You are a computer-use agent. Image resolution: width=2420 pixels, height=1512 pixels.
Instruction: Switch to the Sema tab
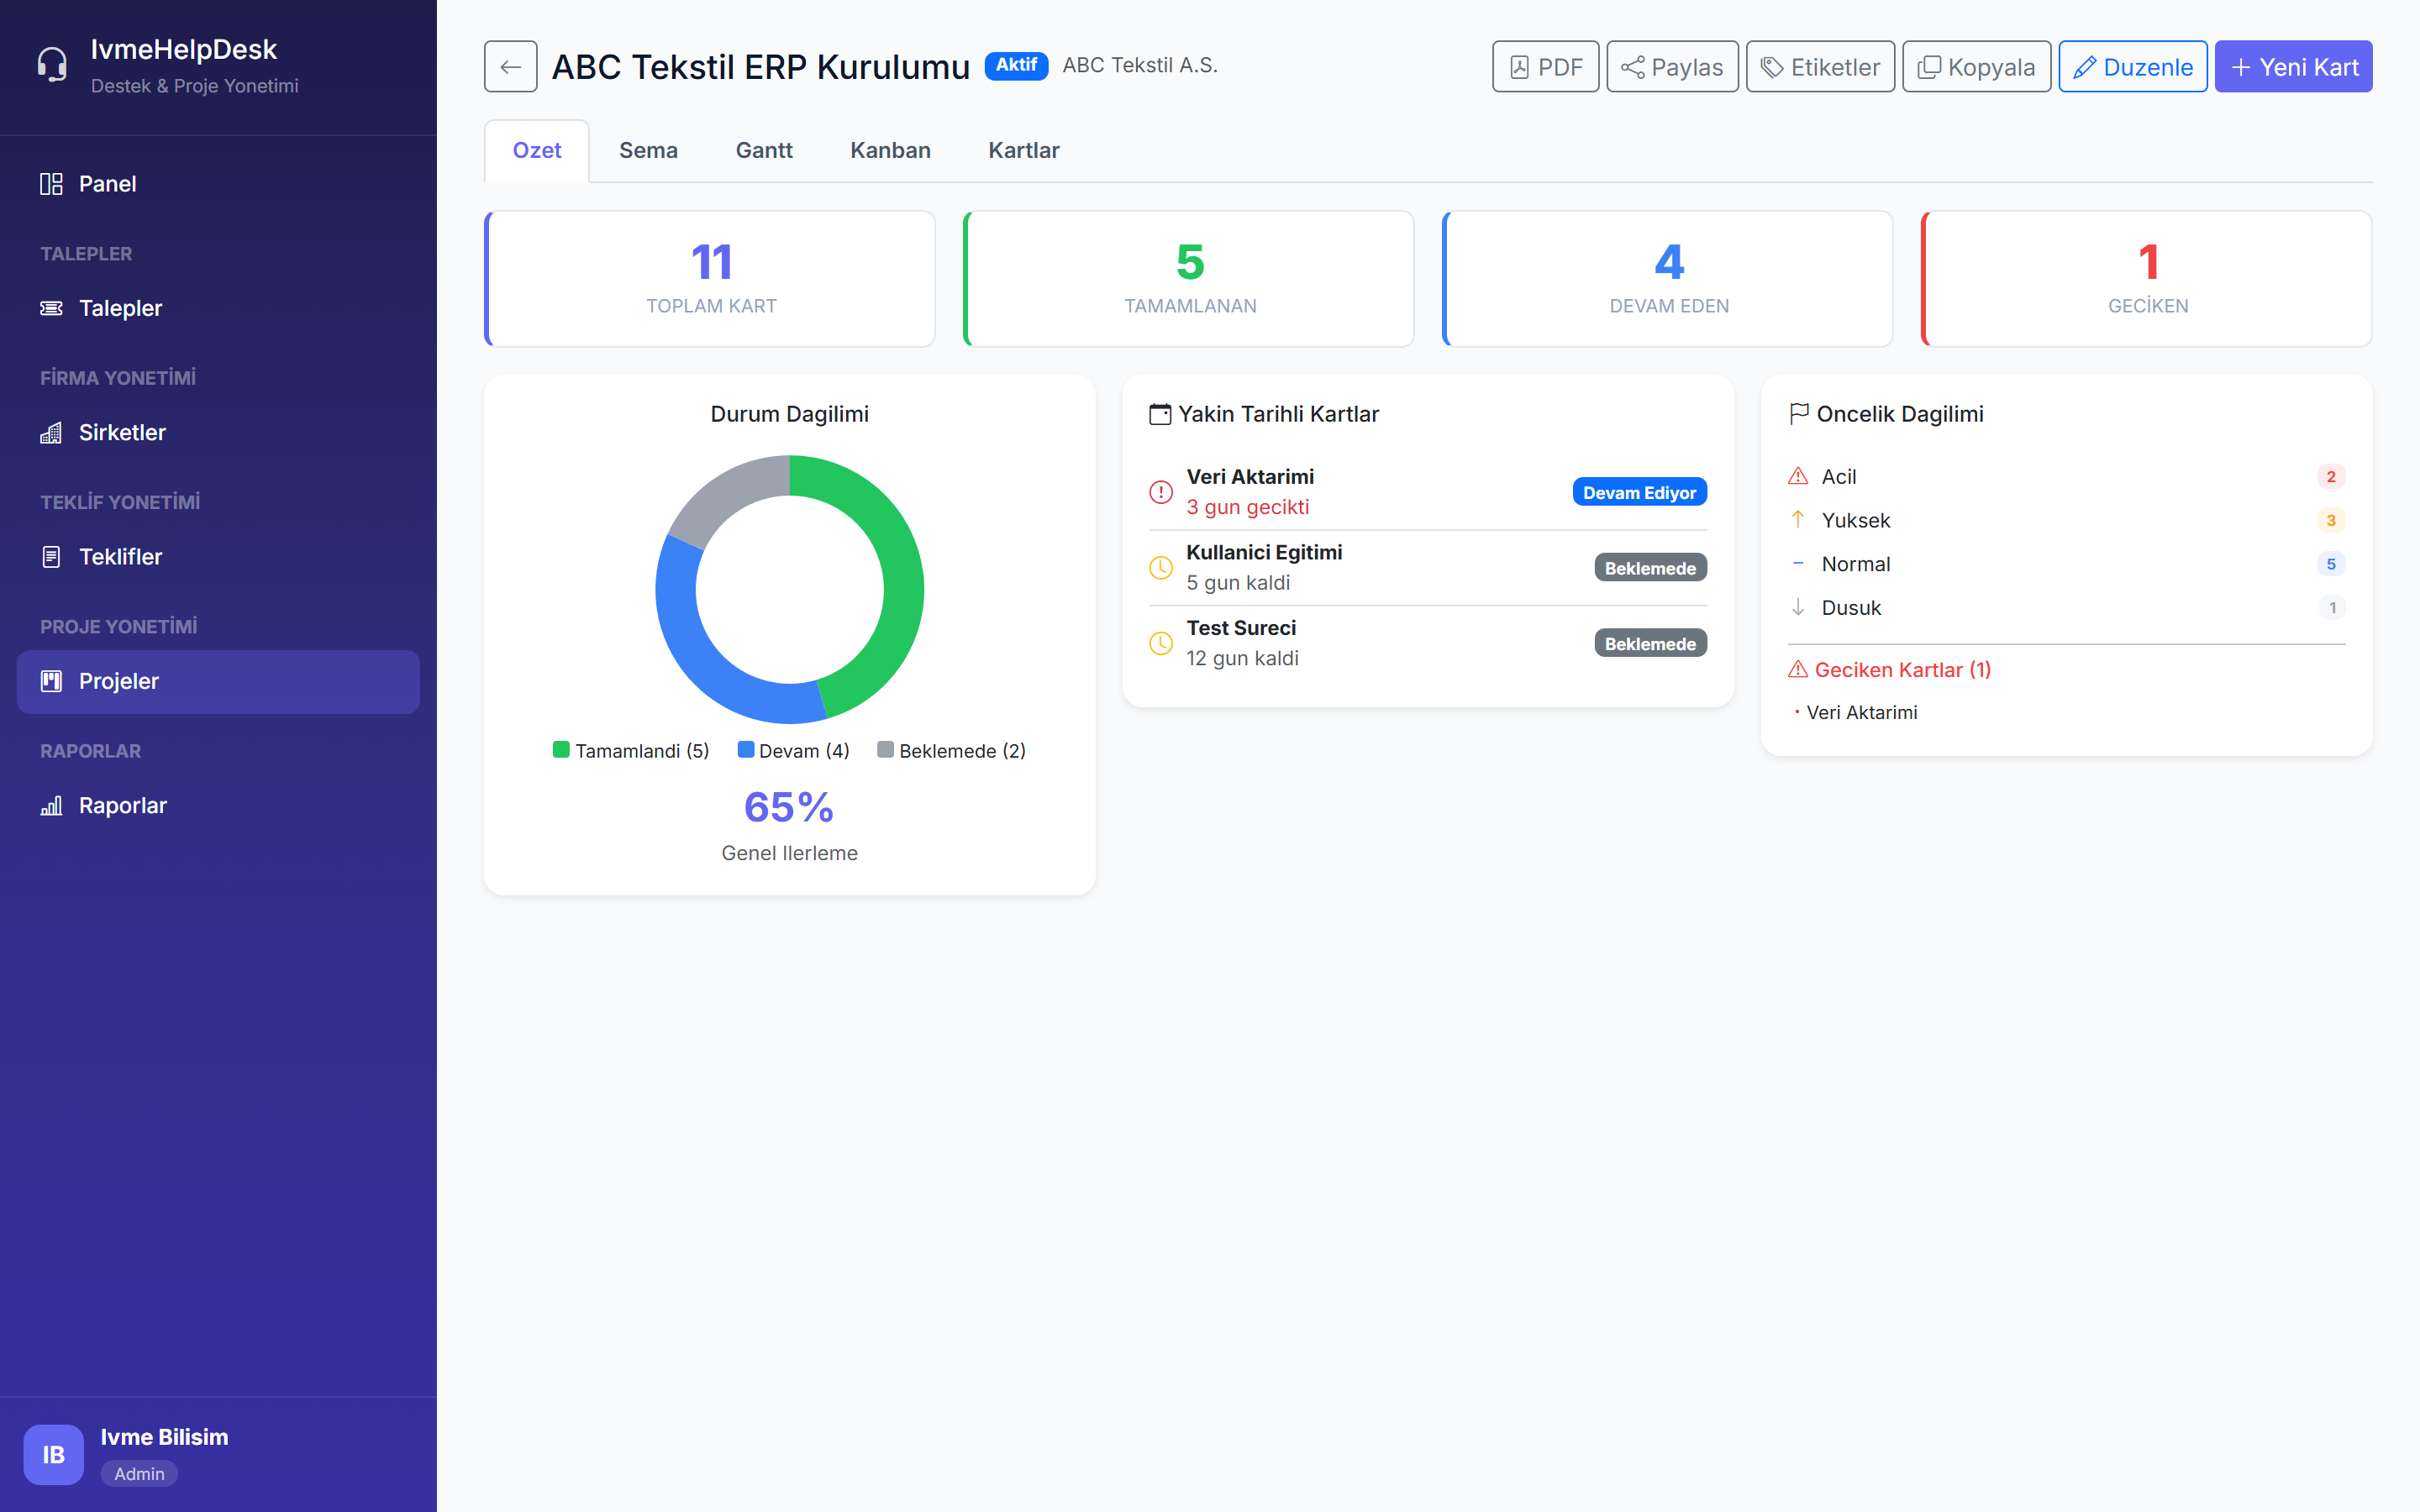coord(648,150)
